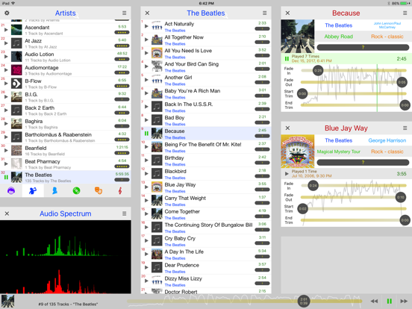Toggle the bottom bar green pause button
Viewport: 412px width, 309px height.
pos(390,301)
